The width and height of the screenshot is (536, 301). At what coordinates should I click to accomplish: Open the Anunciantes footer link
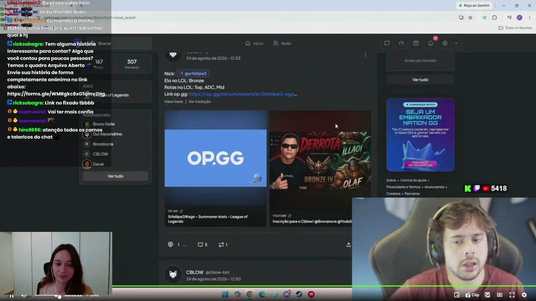(434, 187)
